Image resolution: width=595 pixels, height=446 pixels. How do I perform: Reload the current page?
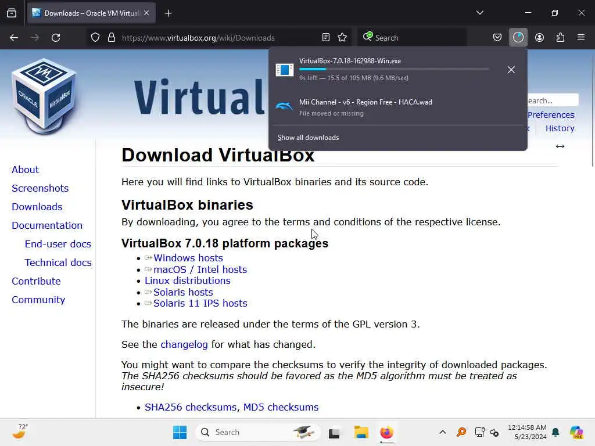tap(56, 38)
